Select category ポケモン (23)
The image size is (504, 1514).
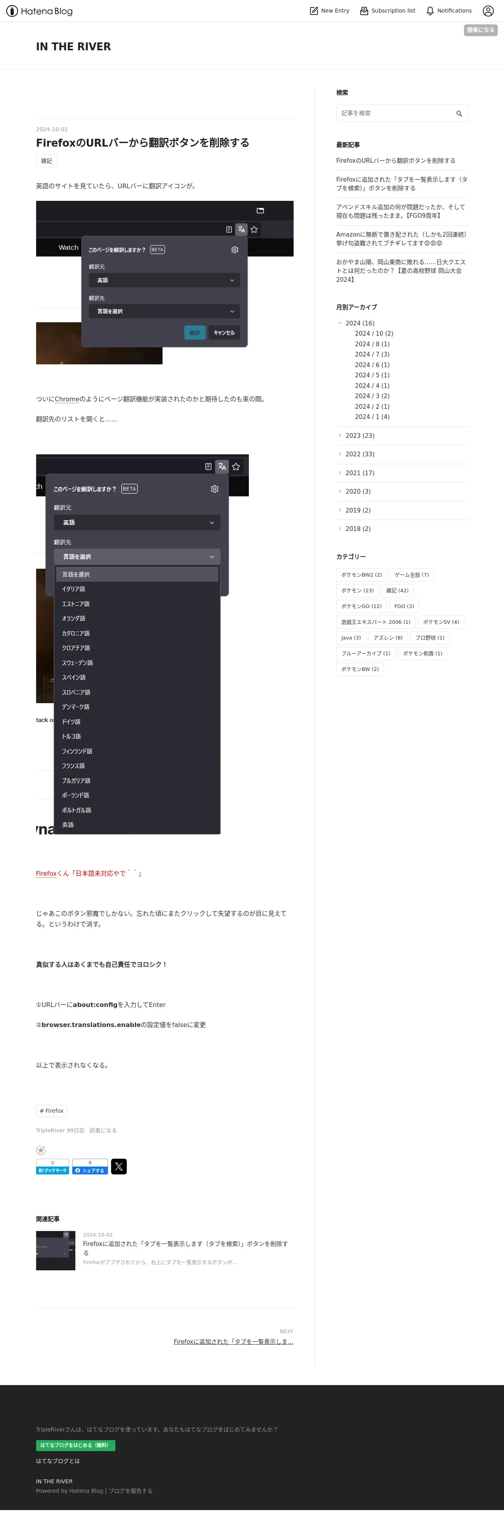(x=357, y=591)
